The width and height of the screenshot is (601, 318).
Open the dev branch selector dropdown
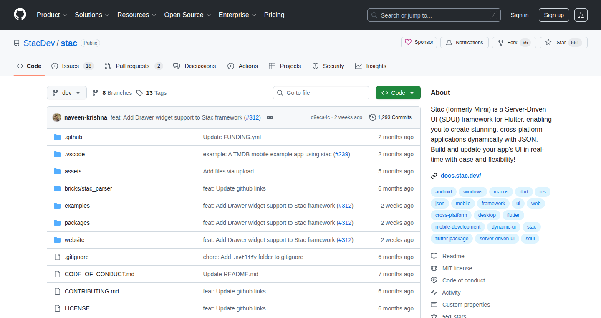67,93
